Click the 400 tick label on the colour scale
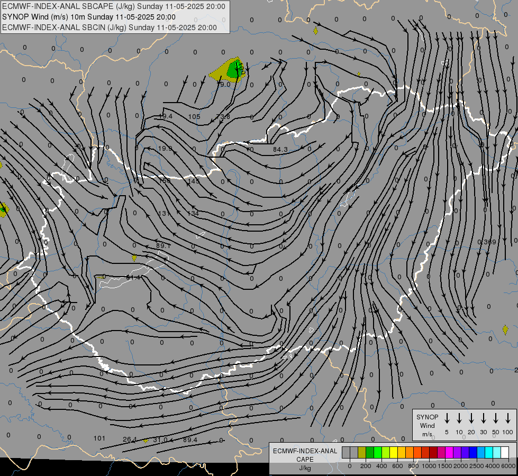Screen dimensions: 518x476 (381, 466)
